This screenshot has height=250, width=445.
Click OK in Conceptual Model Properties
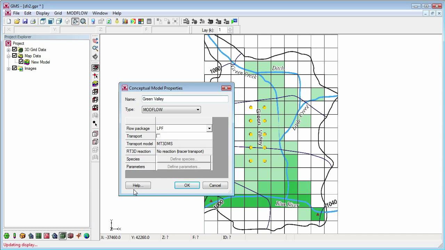(187, 185)
